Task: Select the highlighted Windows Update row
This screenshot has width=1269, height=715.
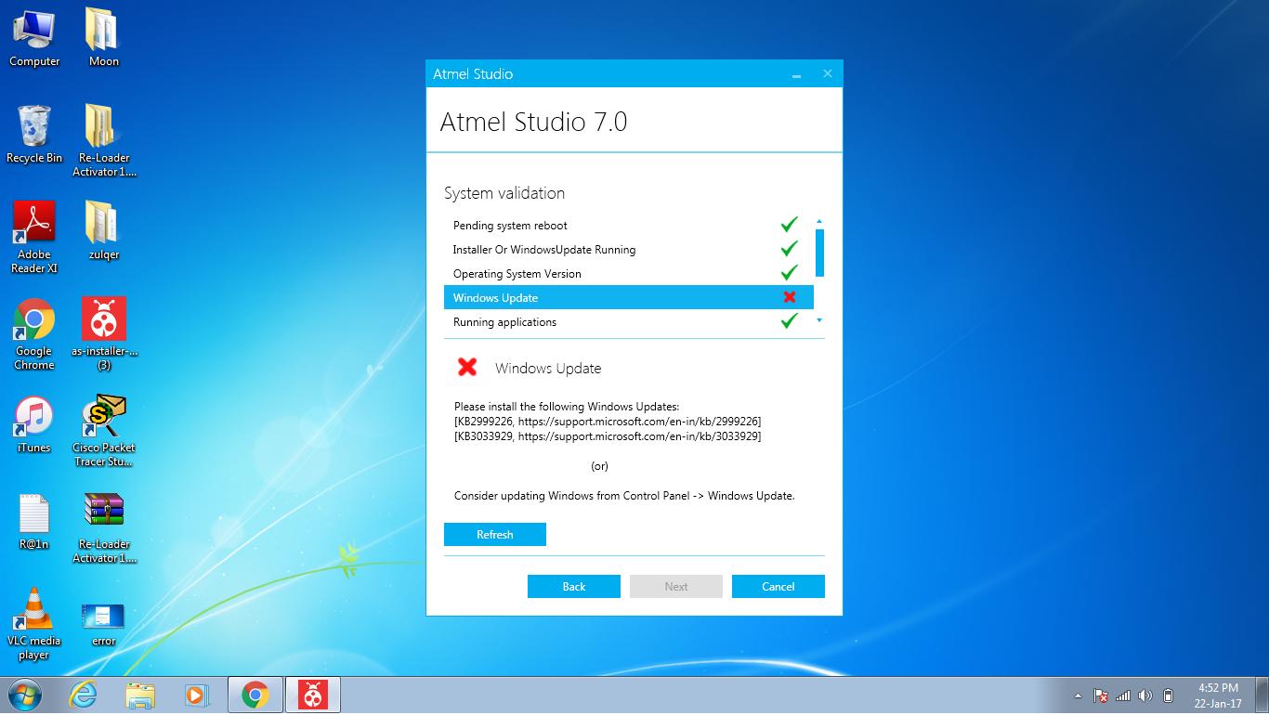Action: click(629, 297)
